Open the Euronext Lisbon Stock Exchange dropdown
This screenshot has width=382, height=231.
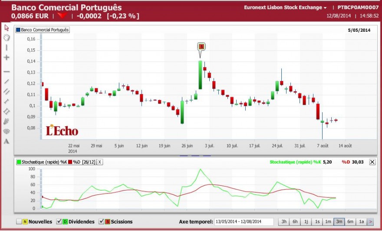(285, 7)
